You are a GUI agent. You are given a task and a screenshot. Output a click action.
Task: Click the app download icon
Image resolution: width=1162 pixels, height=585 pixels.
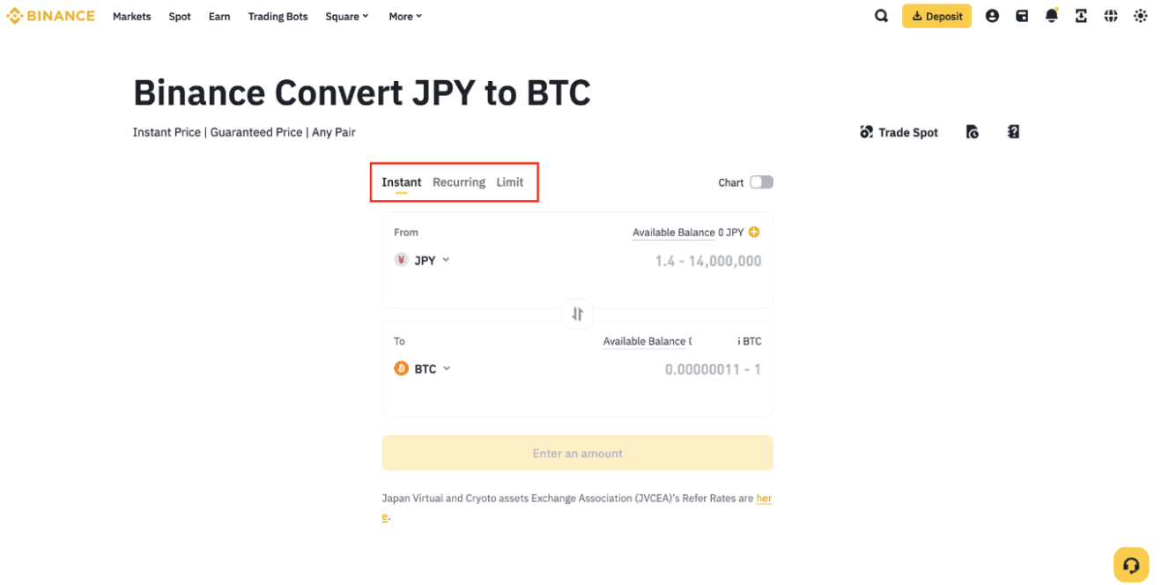click(1081, 16)
